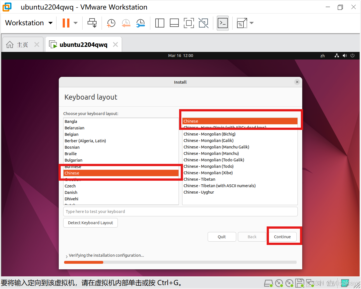Image resolution: width=361 pixels, height=289 pixels.
Task: Select Chinese in the left layout list
Action: point(121,173)
